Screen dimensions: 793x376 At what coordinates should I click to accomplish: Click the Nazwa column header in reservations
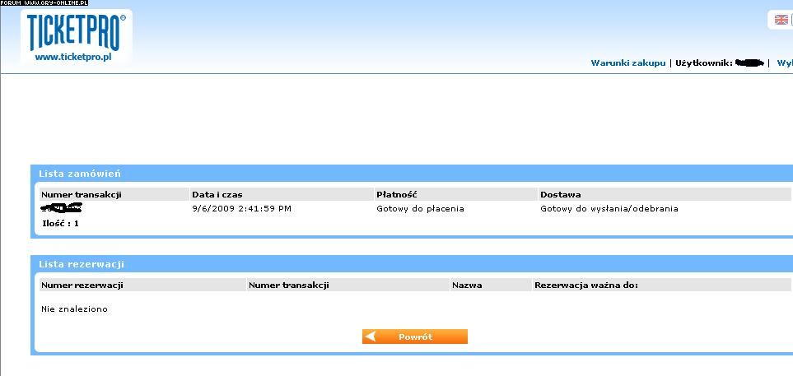[x=467, y=285]
